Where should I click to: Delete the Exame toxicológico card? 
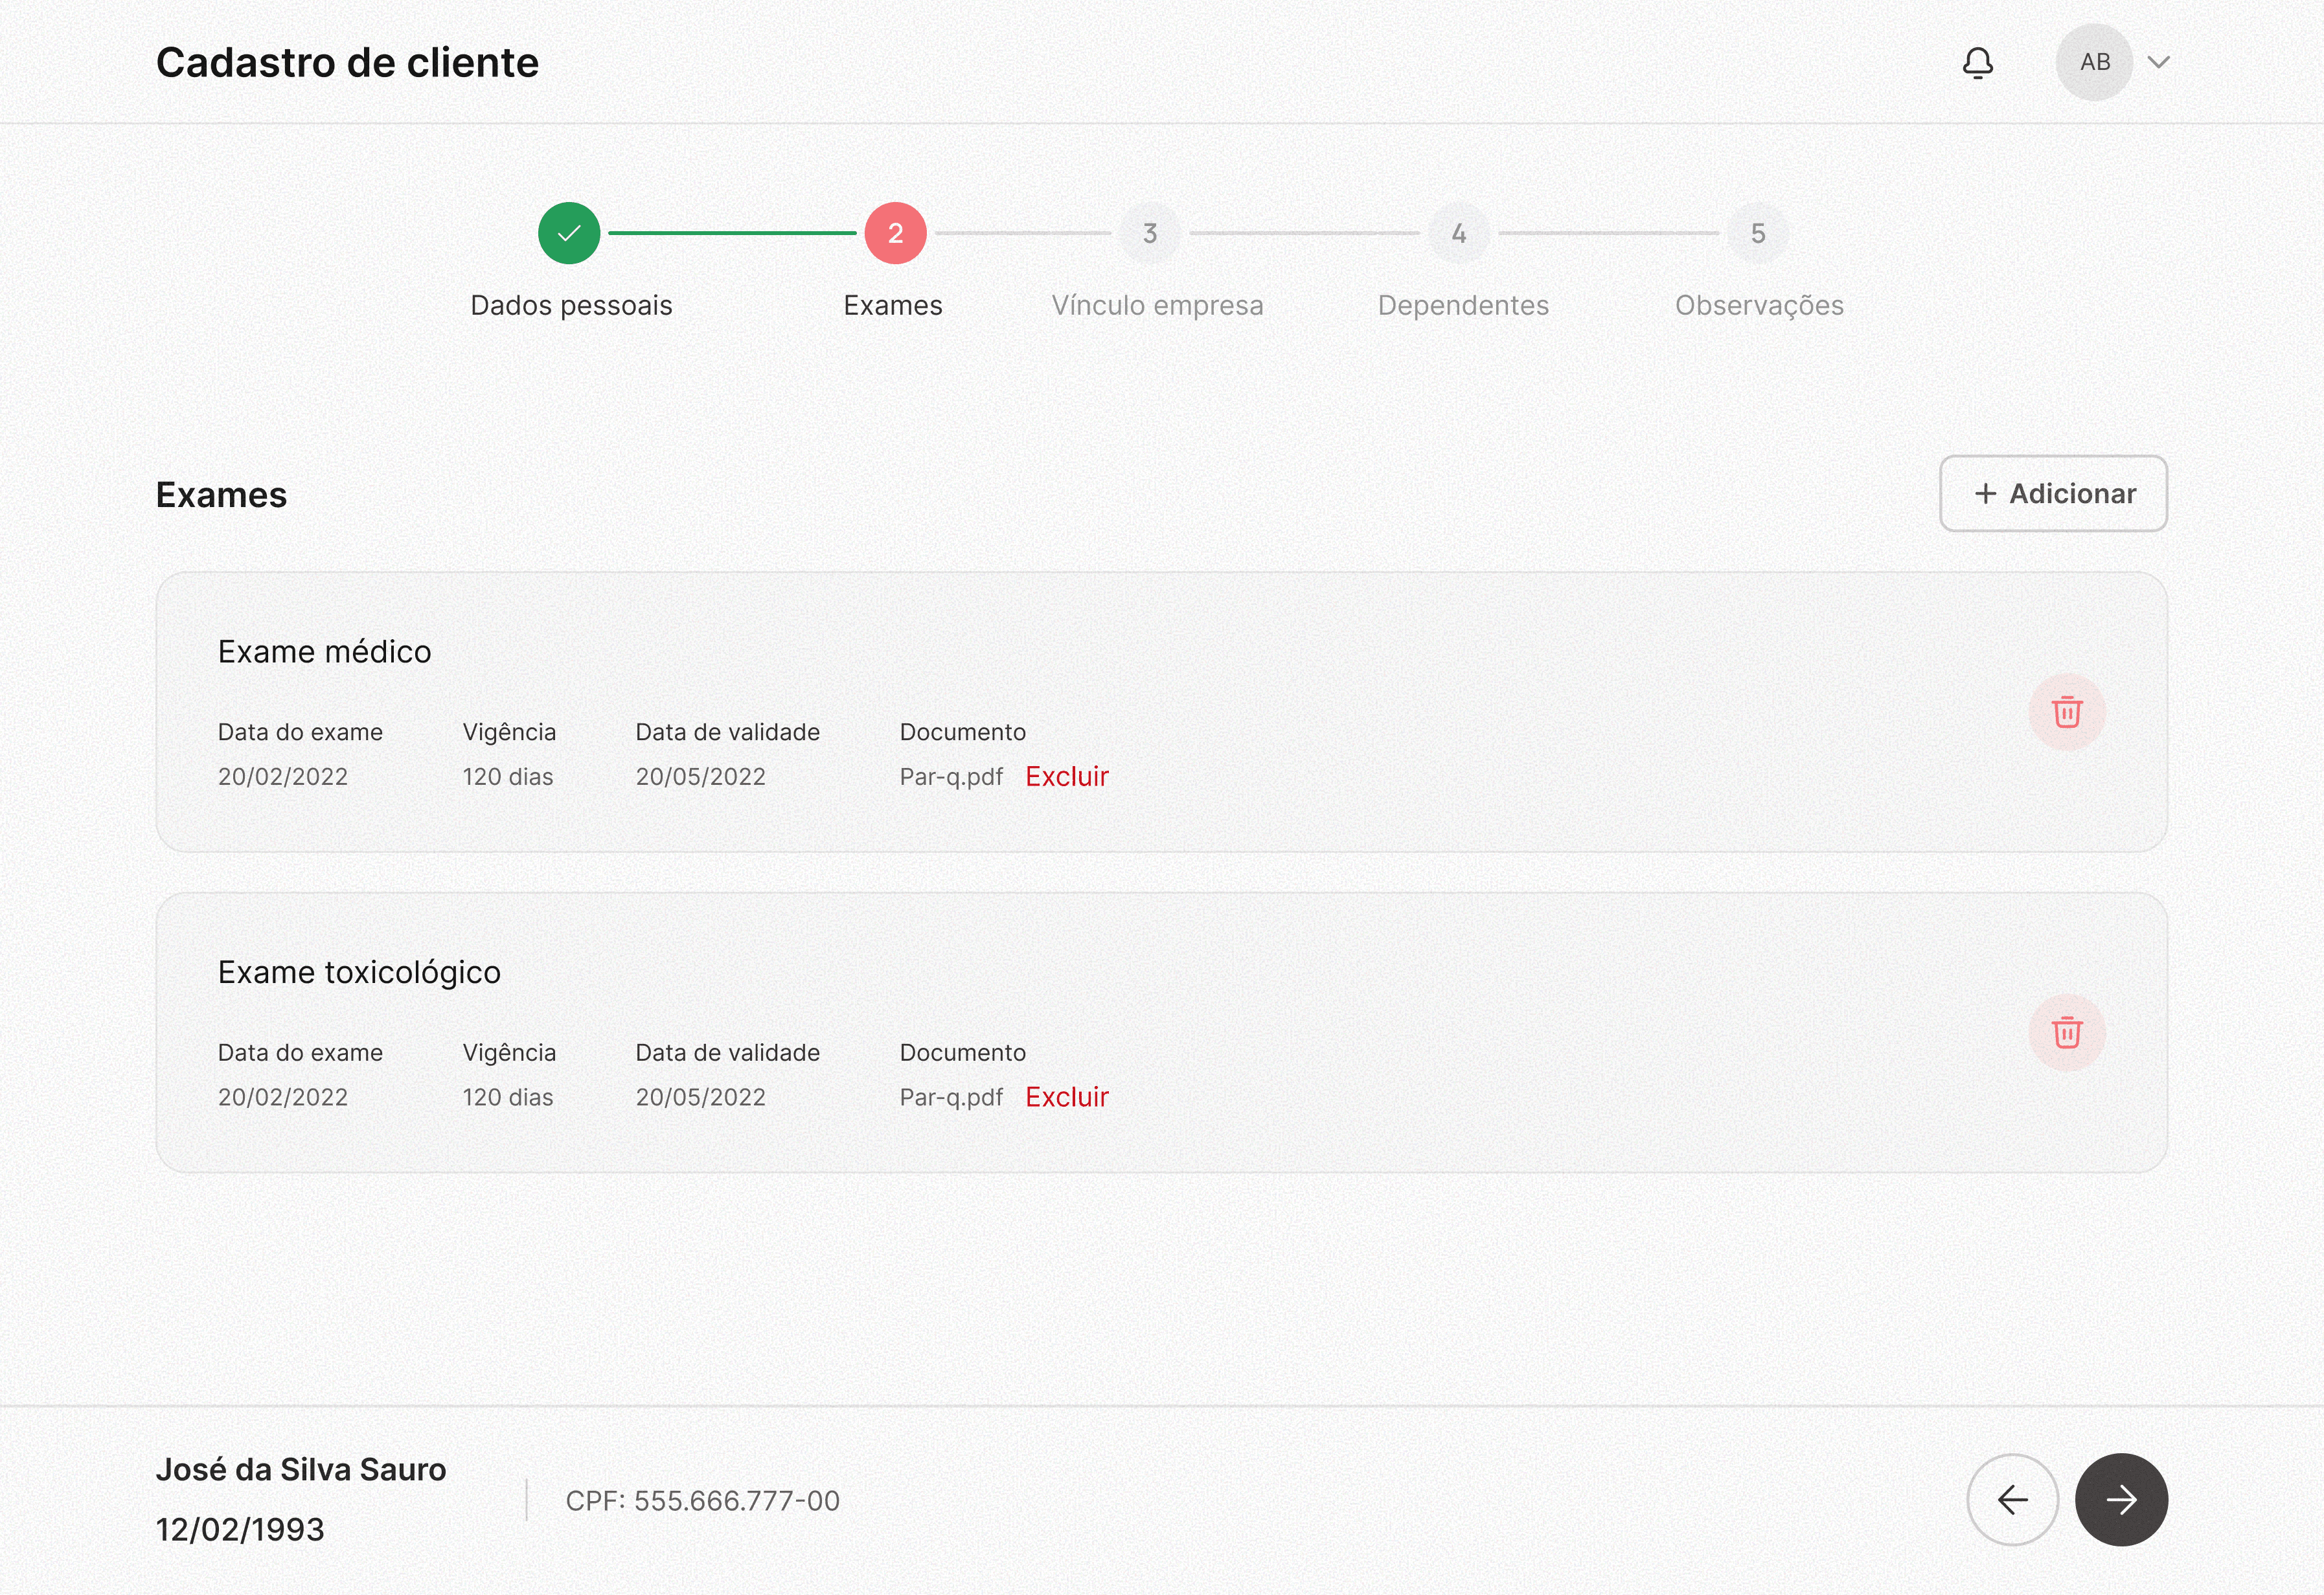pyautogui.click(x=2066, y=1032)
